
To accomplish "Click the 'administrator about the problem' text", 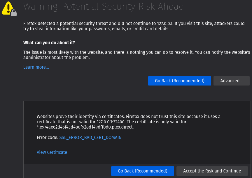I will [x=56, y=58].
